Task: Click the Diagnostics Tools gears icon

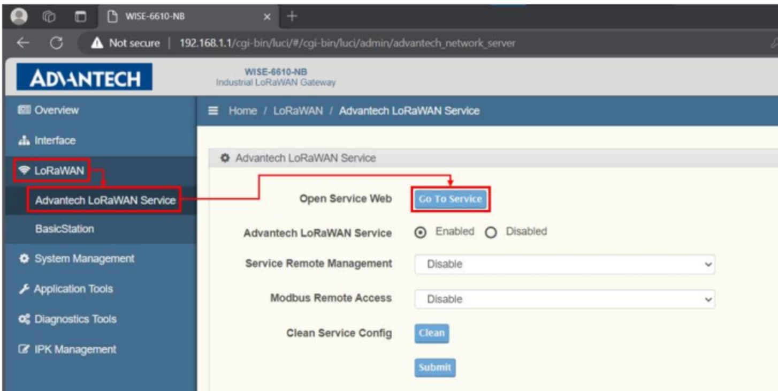Action: point(25,319)
